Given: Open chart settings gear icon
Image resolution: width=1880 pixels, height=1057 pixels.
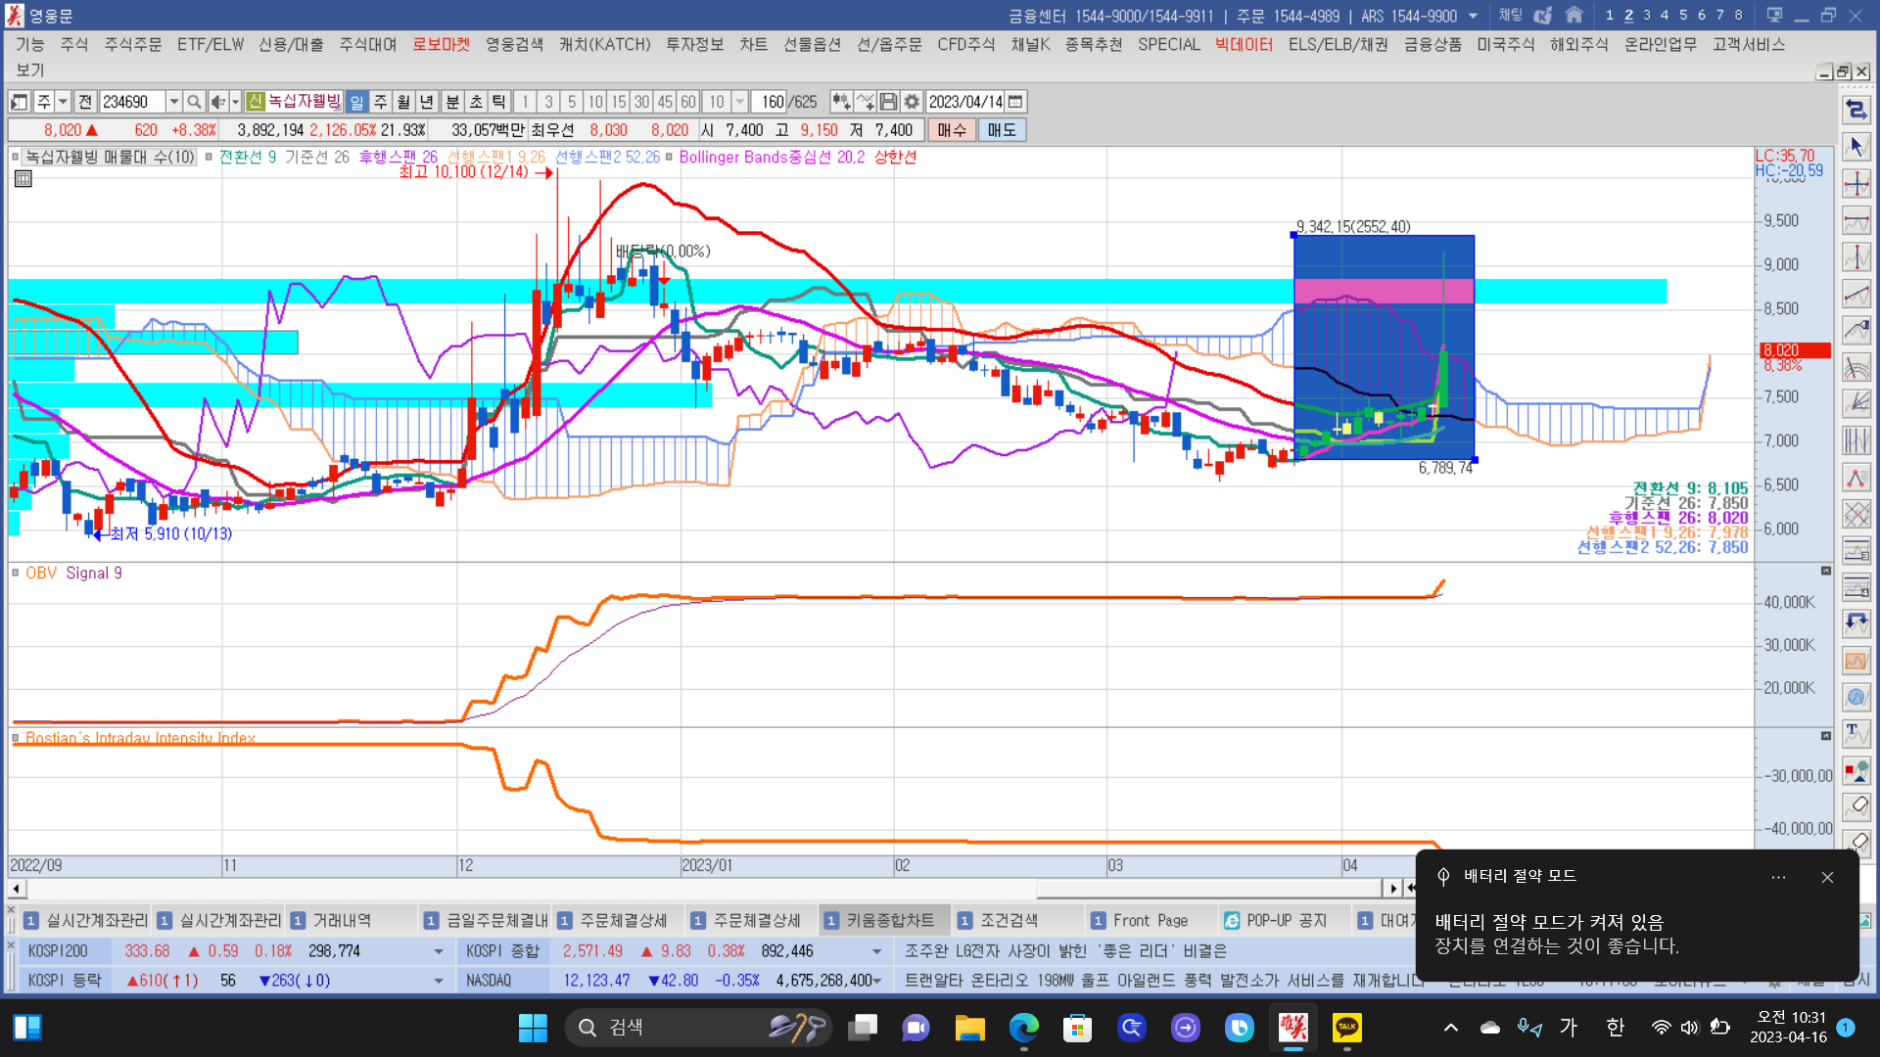Looking at the screenshot, I should [x=912, y=102].
